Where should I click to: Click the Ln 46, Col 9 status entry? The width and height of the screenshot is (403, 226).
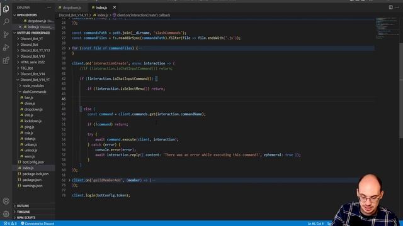click(315, 223)
